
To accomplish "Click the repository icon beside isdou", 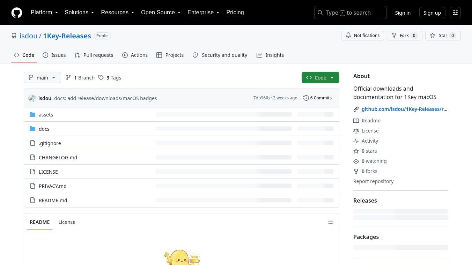I will 14,36.
